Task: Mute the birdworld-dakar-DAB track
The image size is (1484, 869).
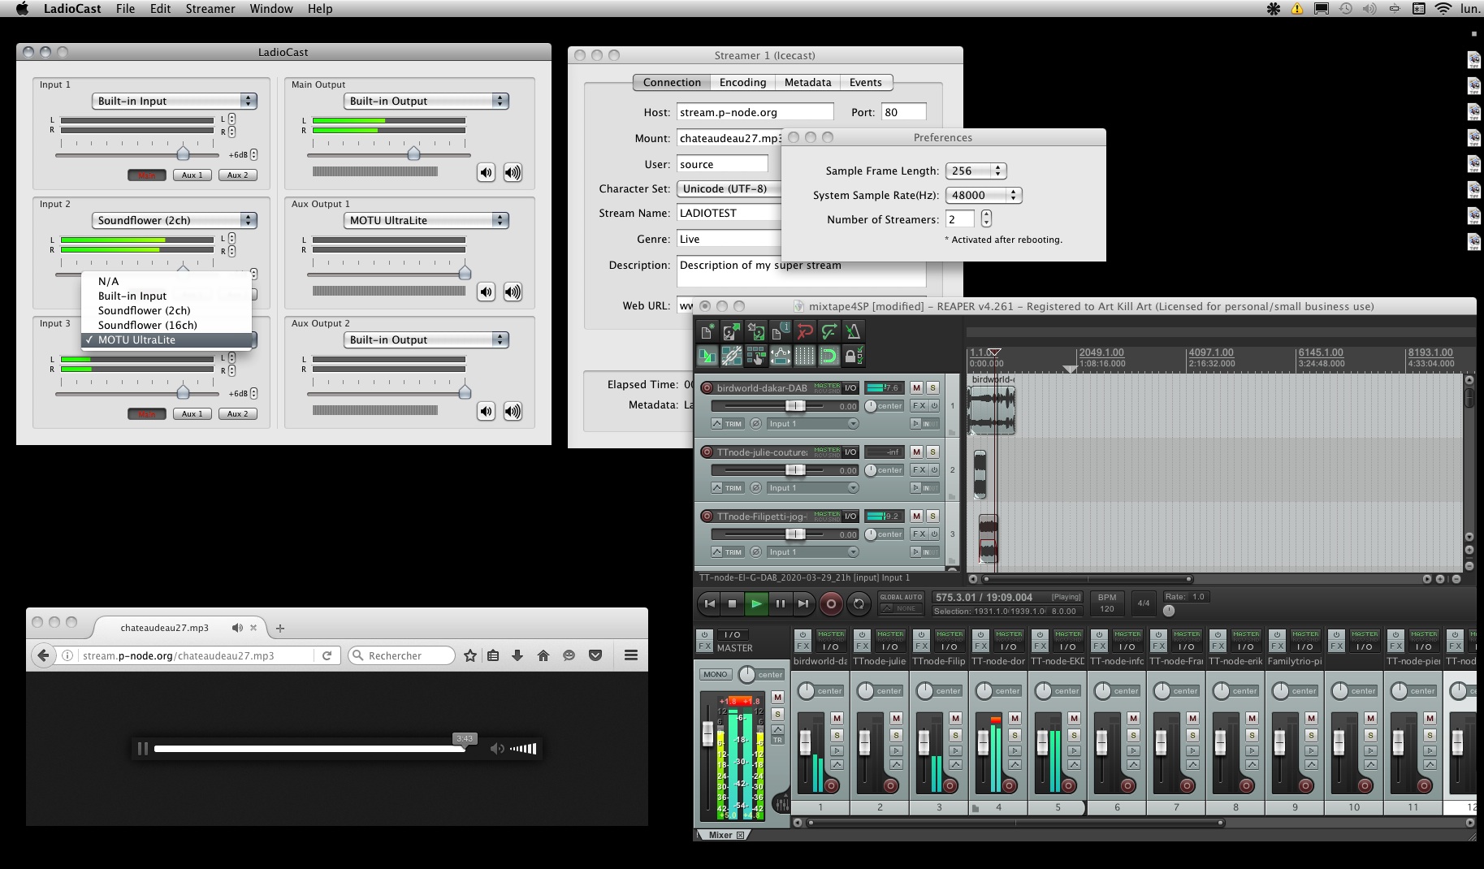Action: (x=916, y=388)
